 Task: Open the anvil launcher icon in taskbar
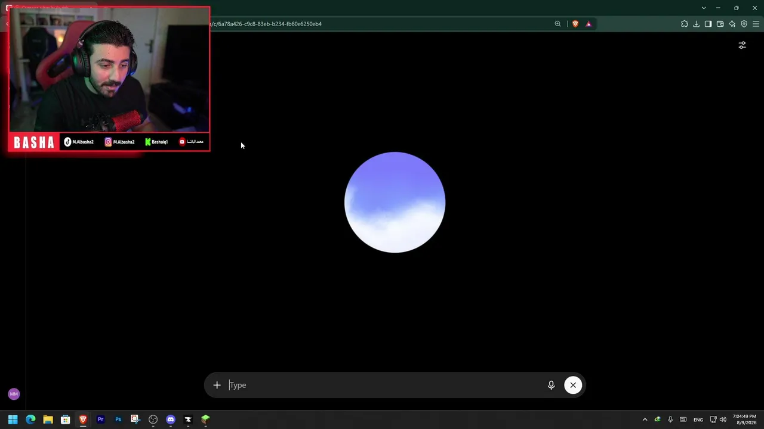click(x=188, y=419)
